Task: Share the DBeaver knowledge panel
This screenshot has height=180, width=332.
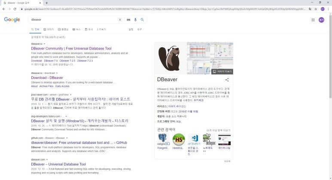Action: [x=227, y=80]
